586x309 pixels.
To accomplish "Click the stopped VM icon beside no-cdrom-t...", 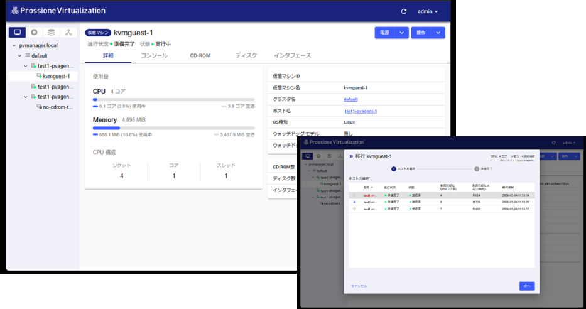I will (39, 107).
